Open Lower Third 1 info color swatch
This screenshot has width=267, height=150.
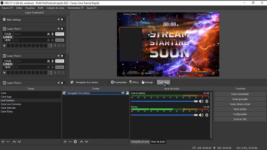pyautogui.click(x=60, y=40)
